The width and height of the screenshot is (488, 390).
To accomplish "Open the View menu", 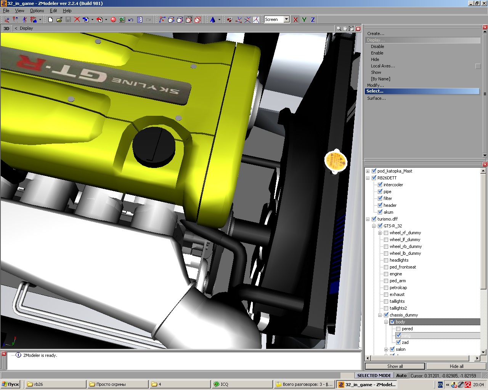I will 19,11.
